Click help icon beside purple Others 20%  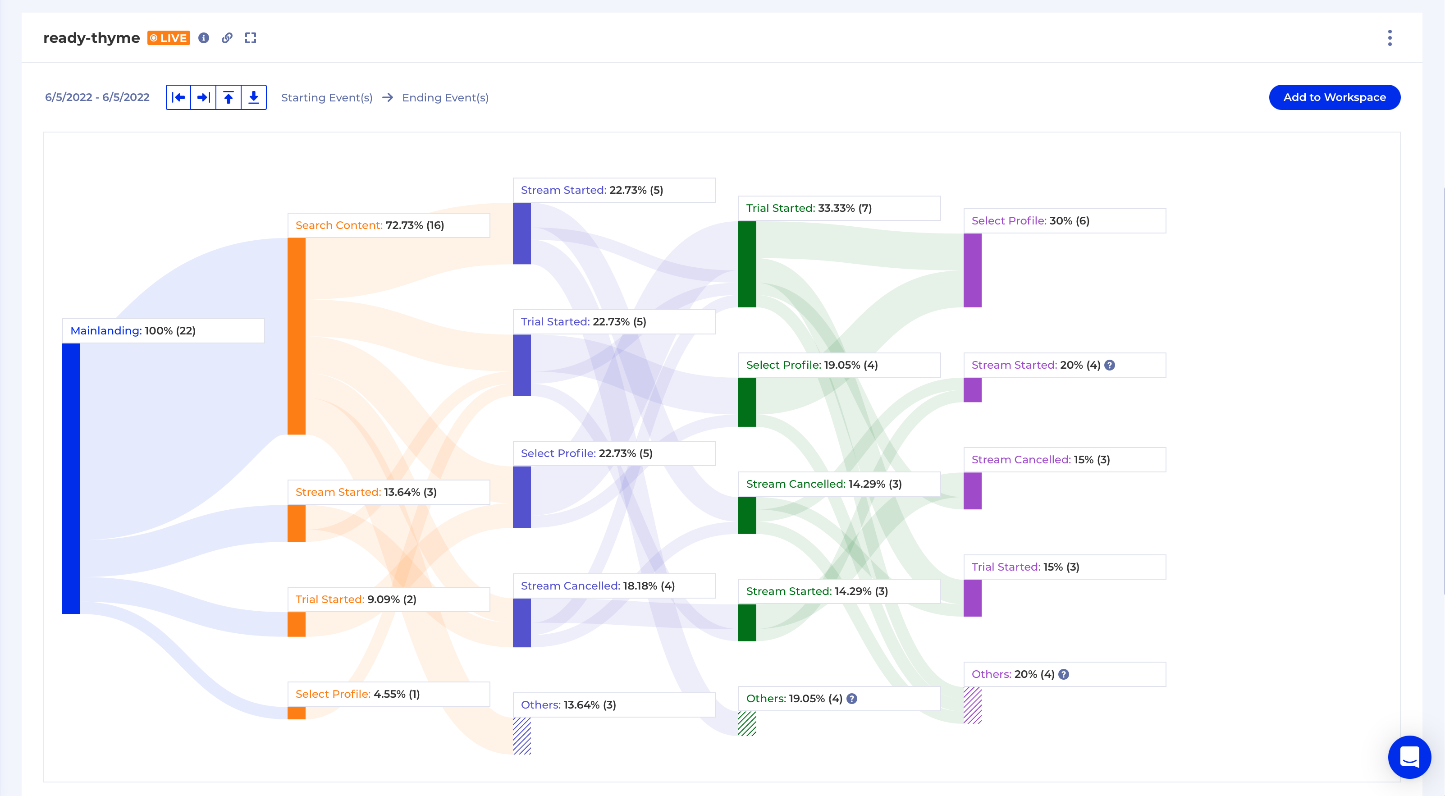1064,674
